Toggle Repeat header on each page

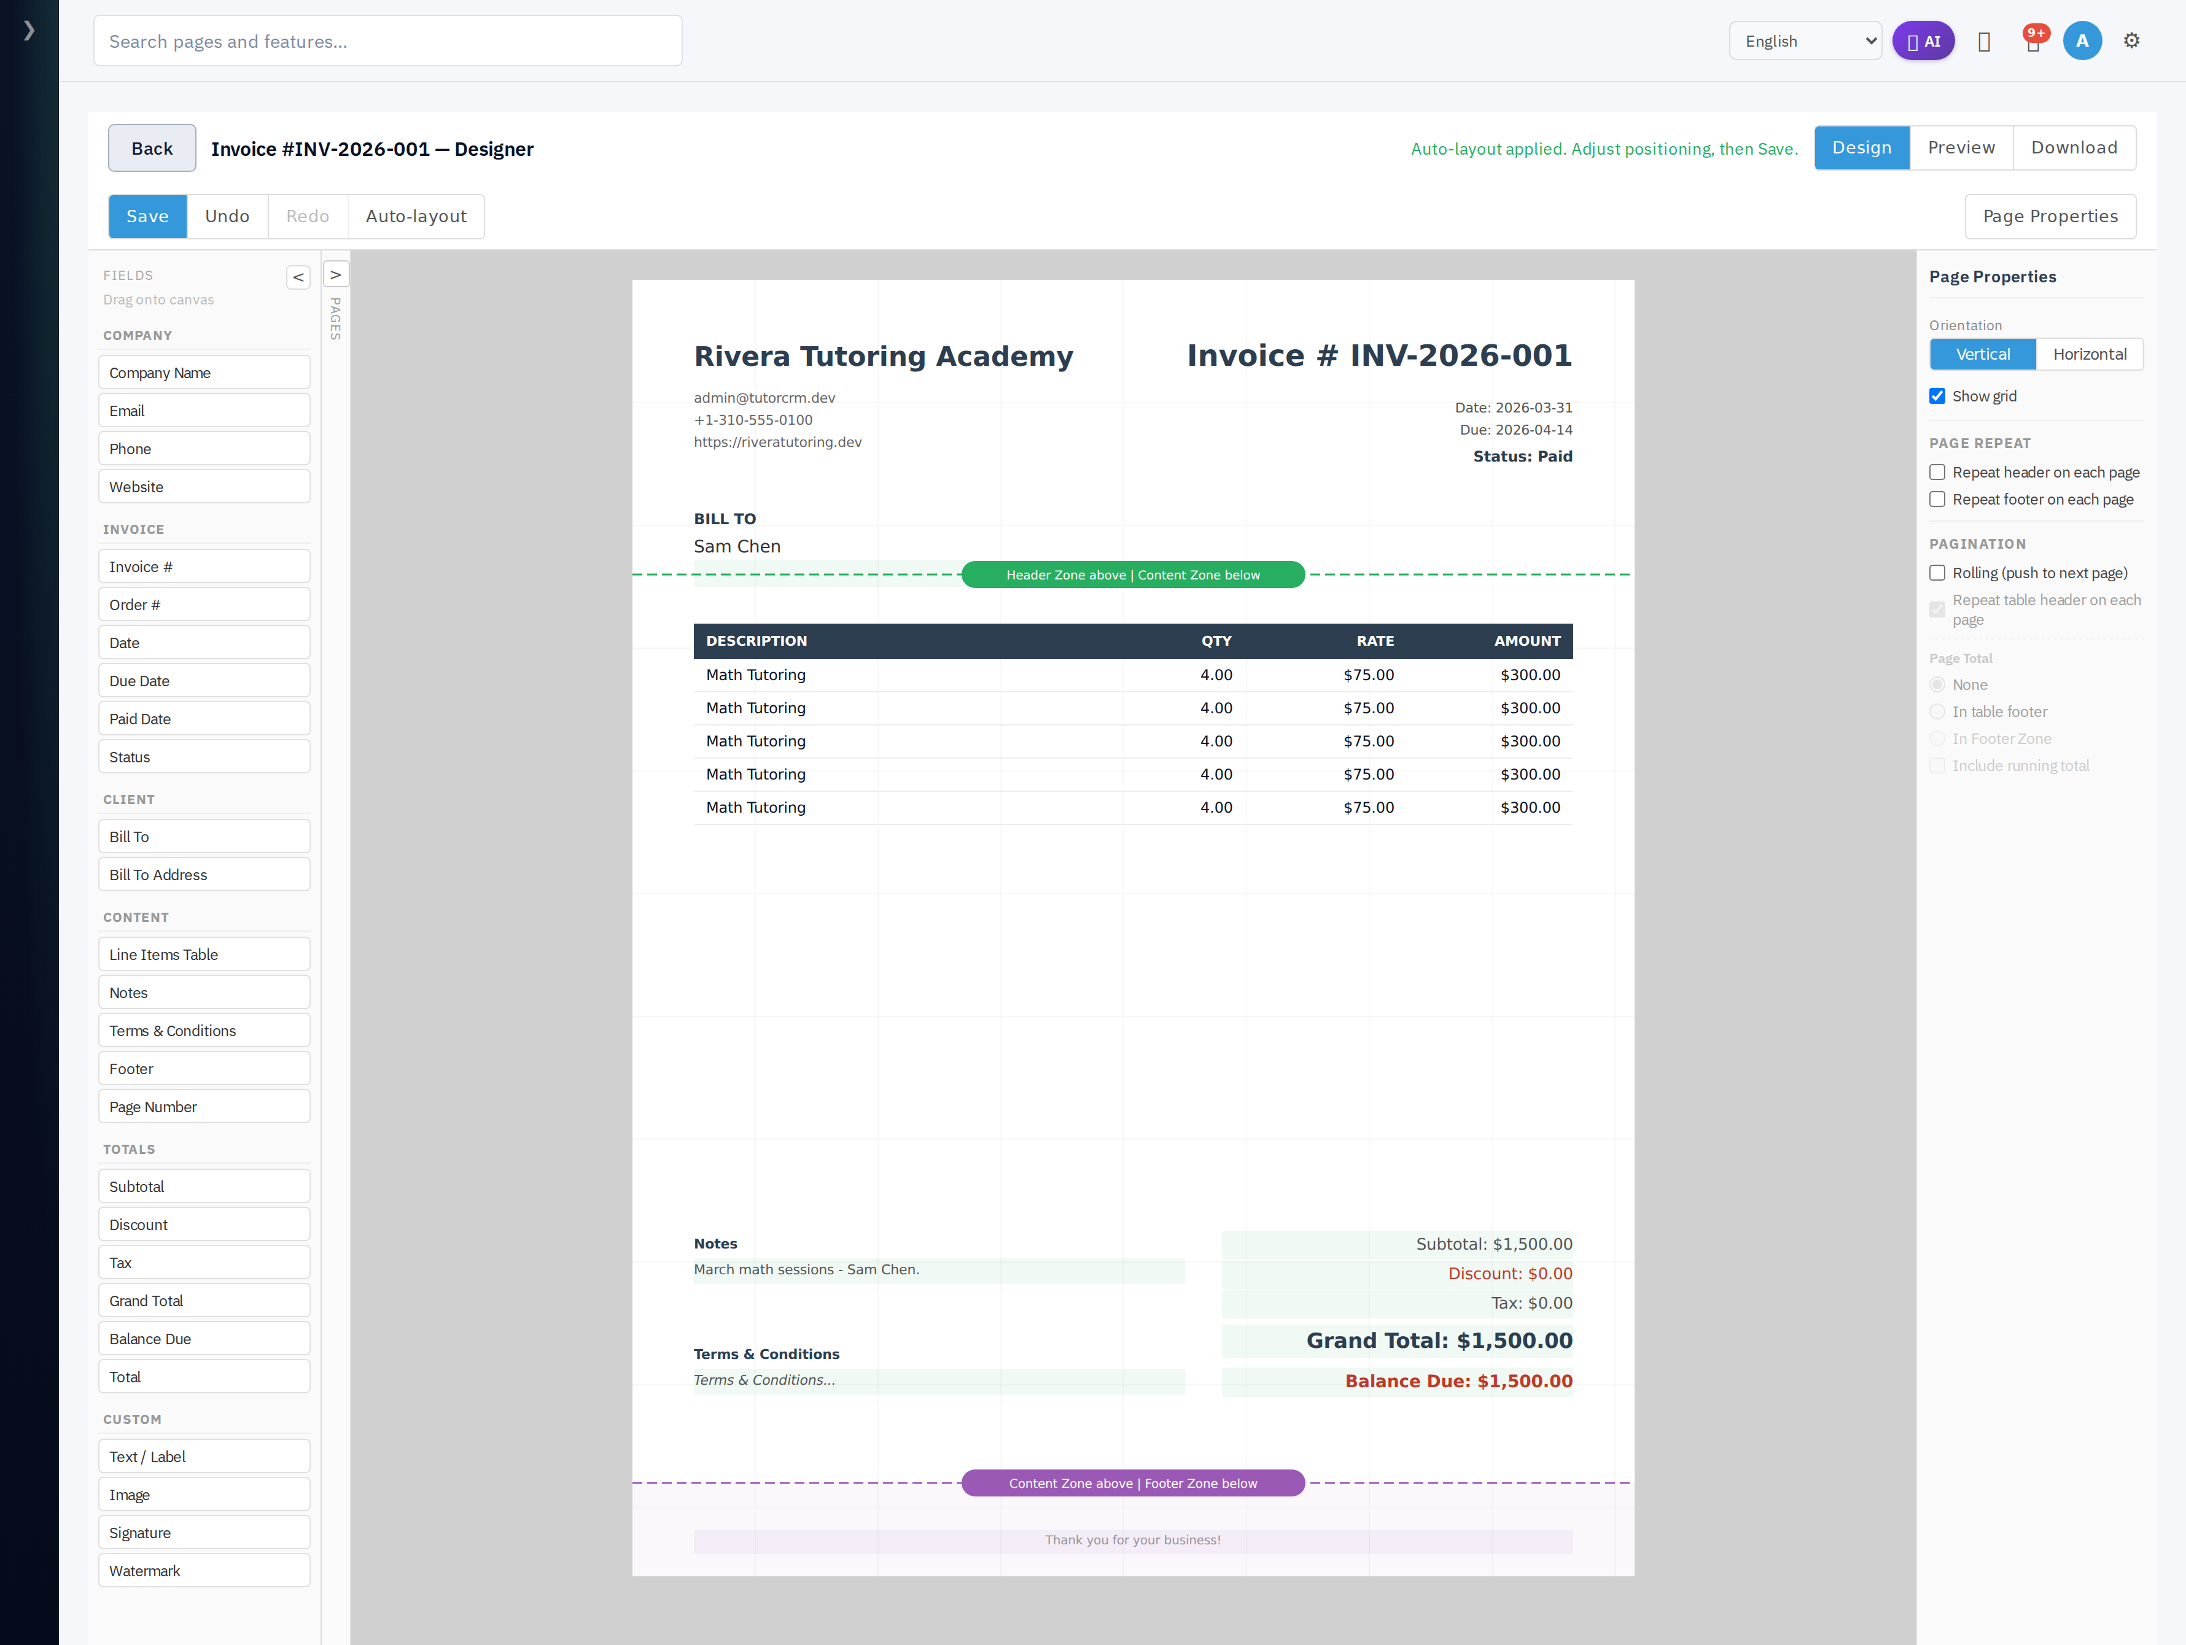pyautogui.click(x=1936, y=472)
